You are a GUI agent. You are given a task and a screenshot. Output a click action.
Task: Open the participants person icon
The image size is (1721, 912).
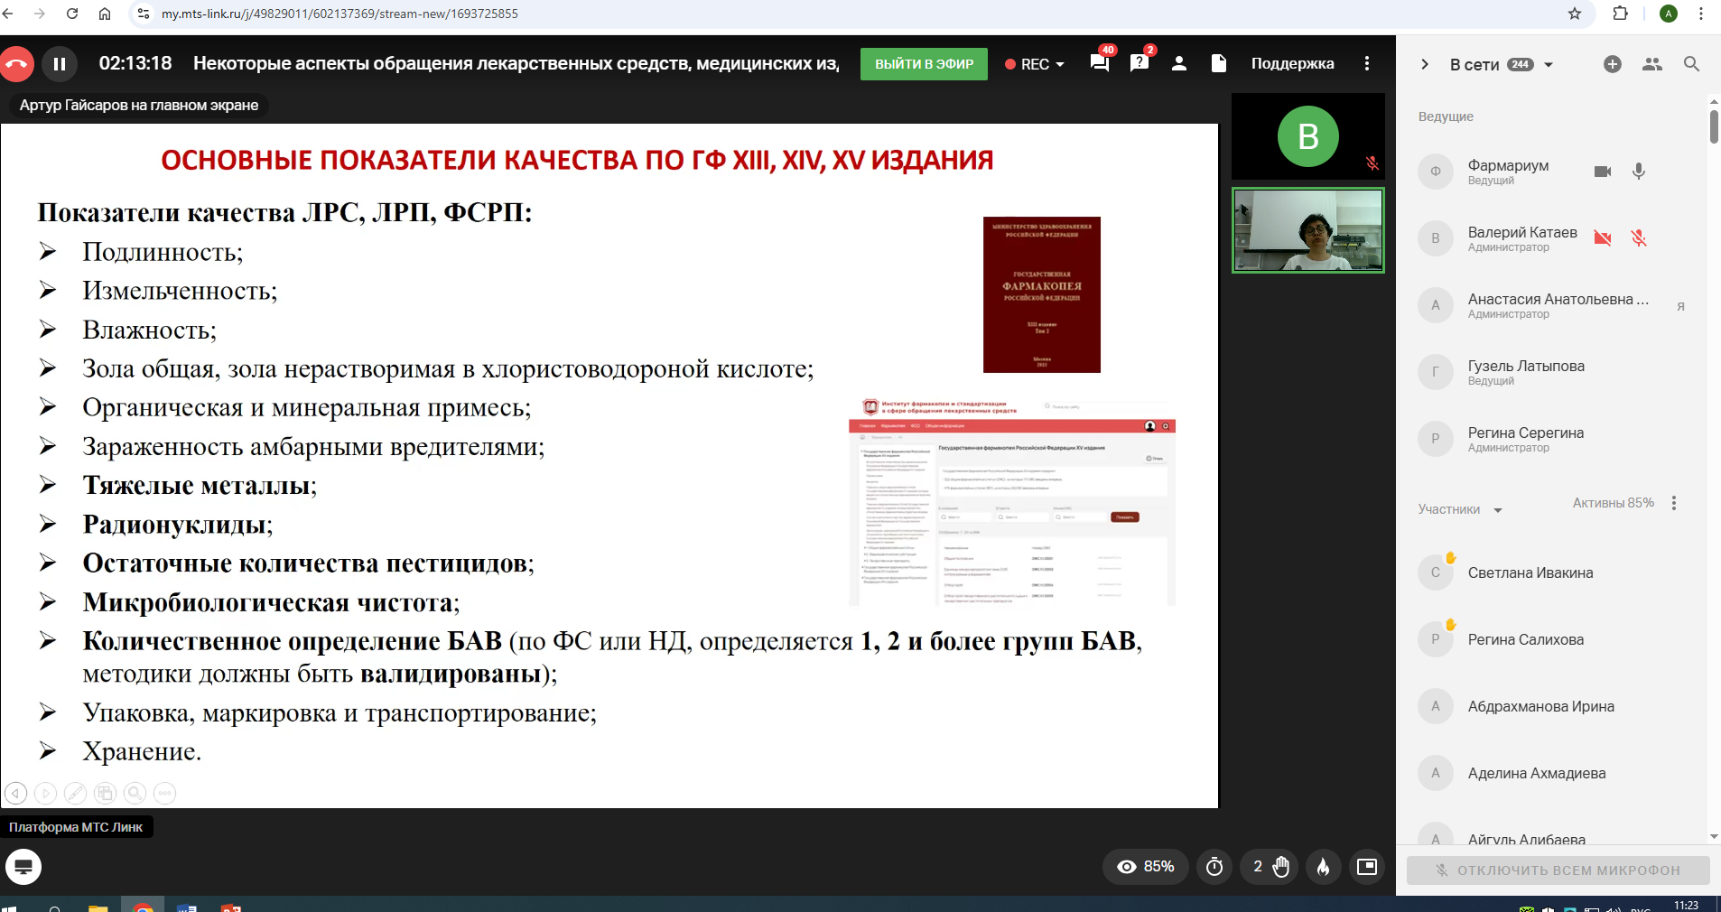point(1179,63)
